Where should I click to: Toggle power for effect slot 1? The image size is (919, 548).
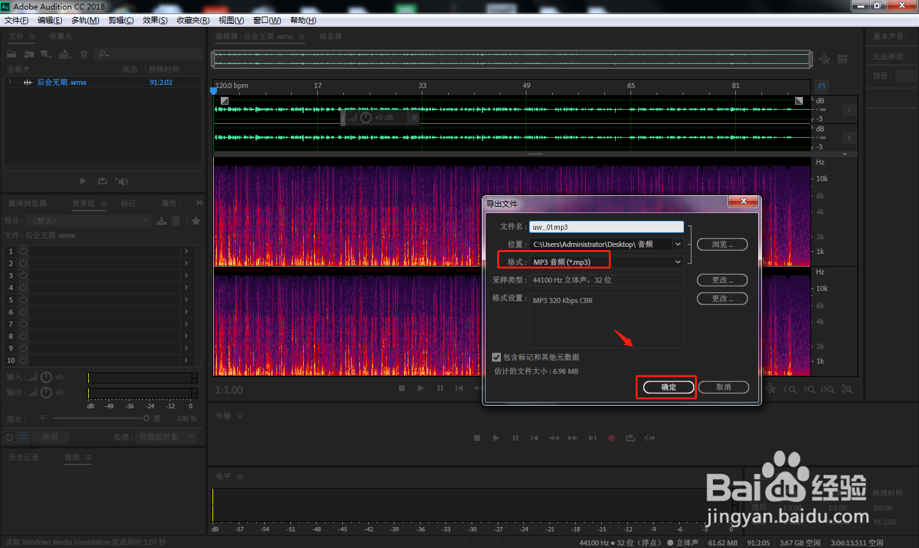coord(23,251)
